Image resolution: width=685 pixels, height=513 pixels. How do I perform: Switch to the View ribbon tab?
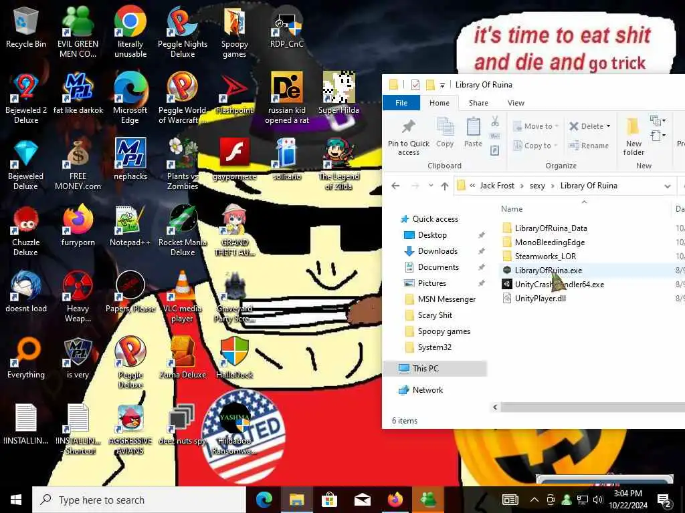516,103
